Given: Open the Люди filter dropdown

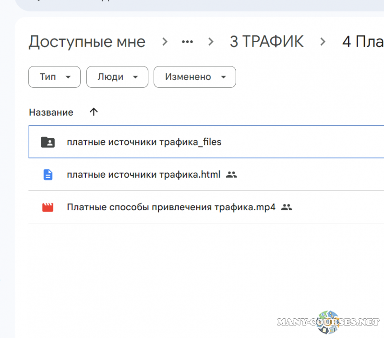Looking at the screenshot, I should coord(117,77).
